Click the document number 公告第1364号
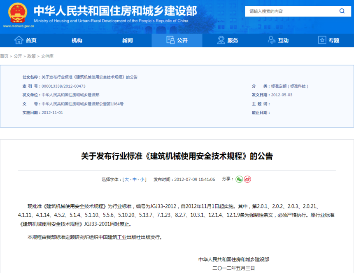 coord(83,104)
